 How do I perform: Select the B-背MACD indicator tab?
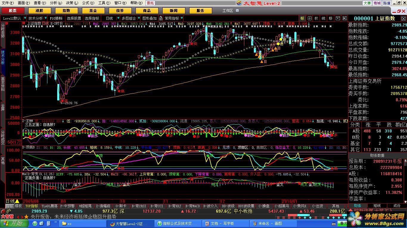coord(193,206)
